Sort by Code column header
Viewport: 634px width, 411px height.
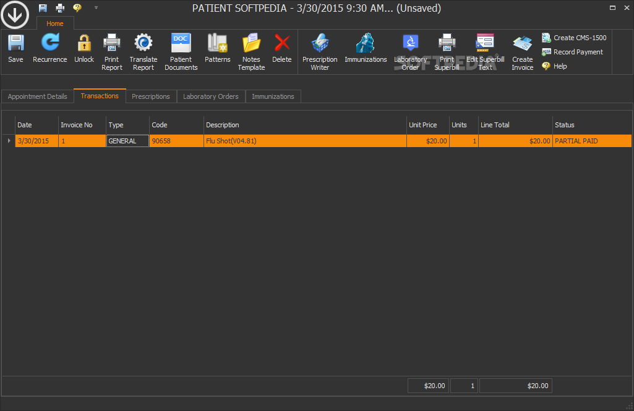click(176, 125)
